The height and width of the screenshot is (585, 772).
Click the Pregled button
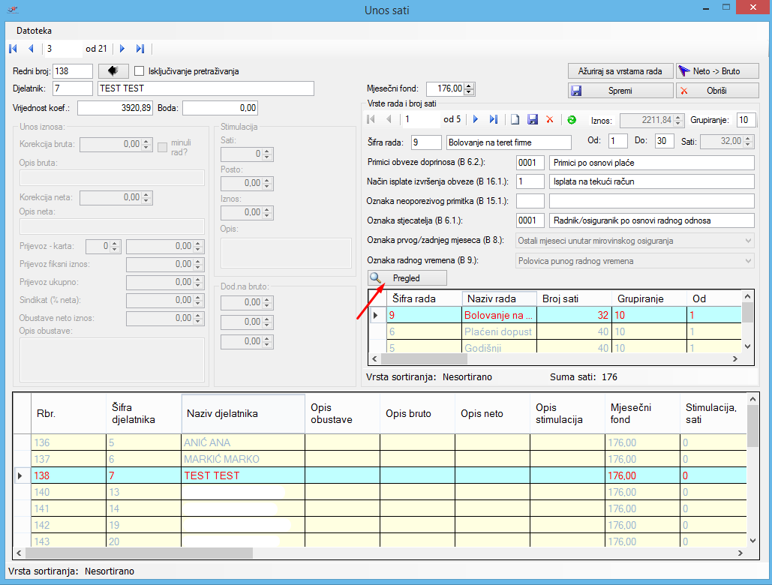point(407,278)
